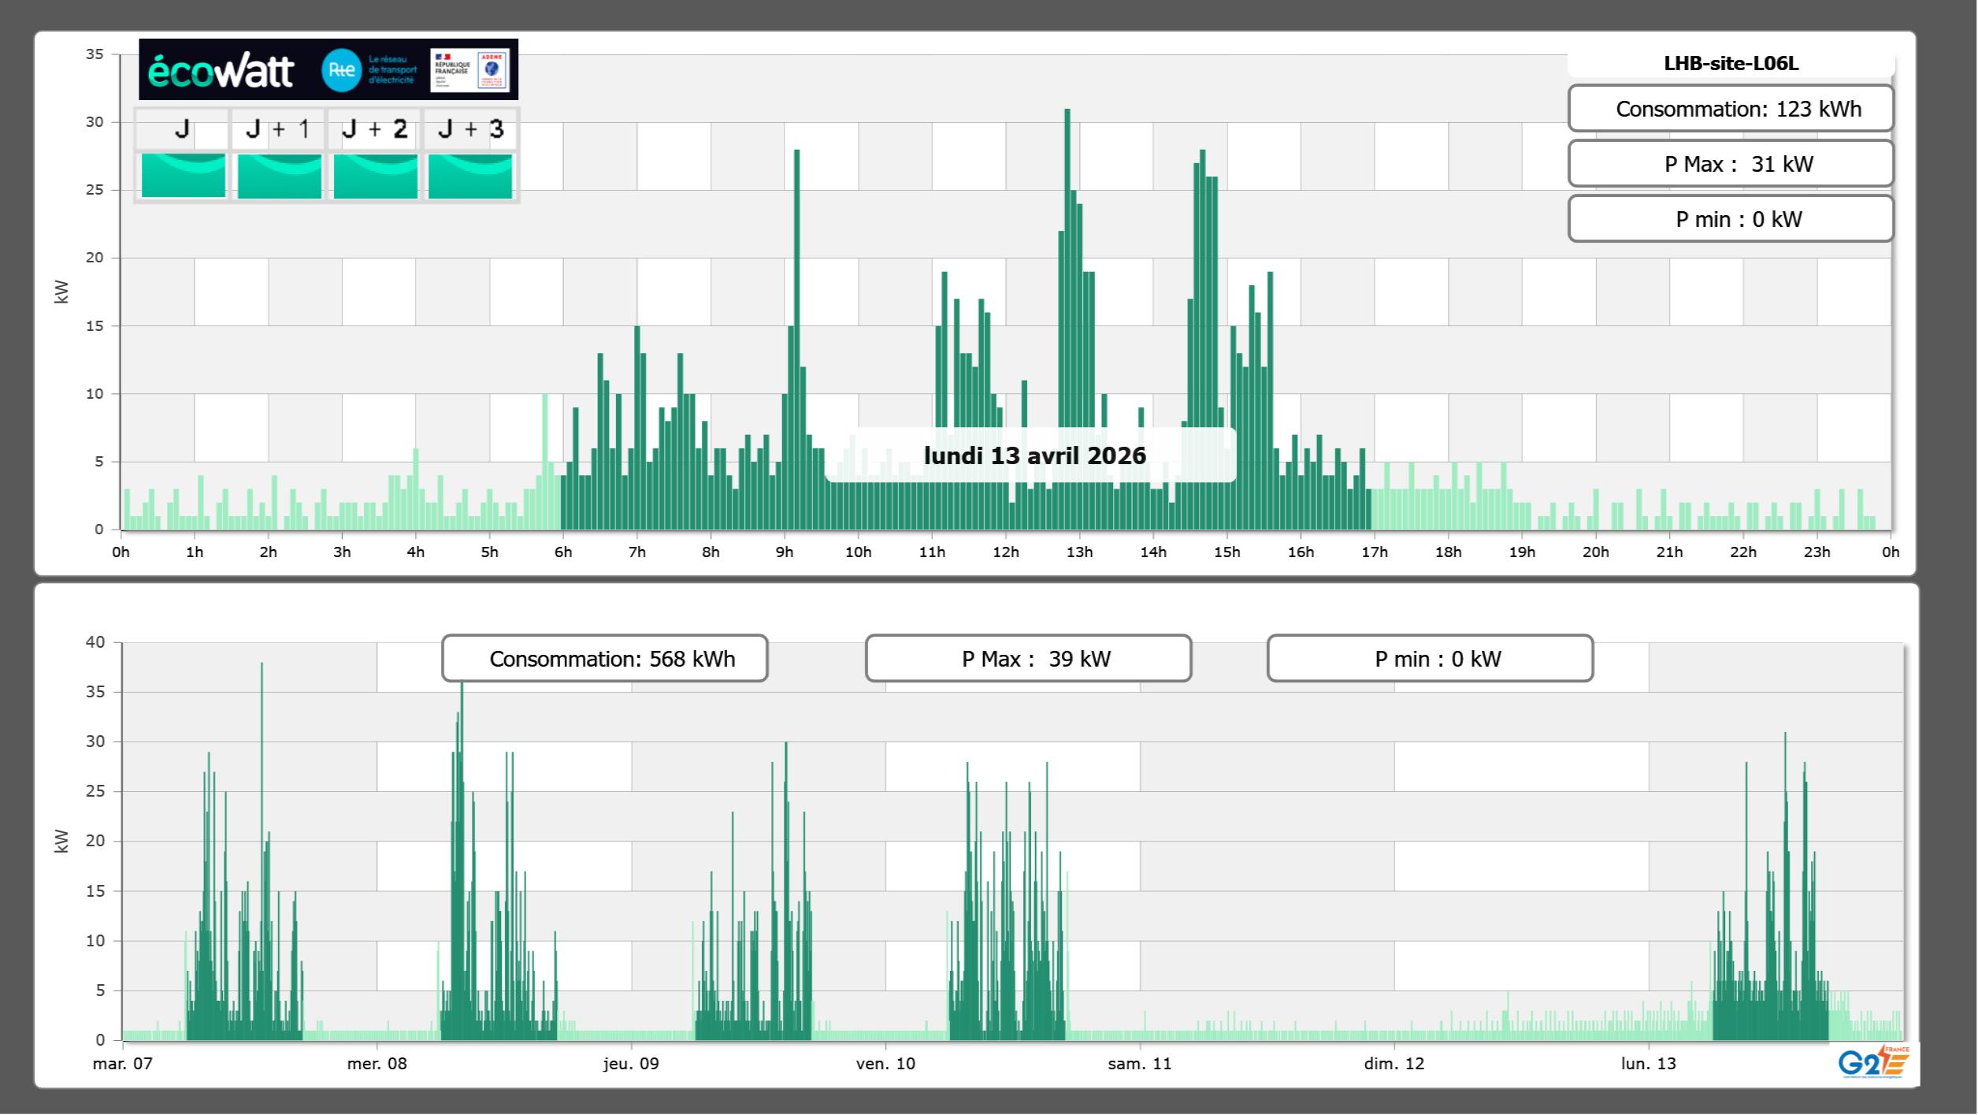The height and width of the screenshot is (1115, 1978).
Task: Click the écowatt logo
Action: (x=221, y=71)
